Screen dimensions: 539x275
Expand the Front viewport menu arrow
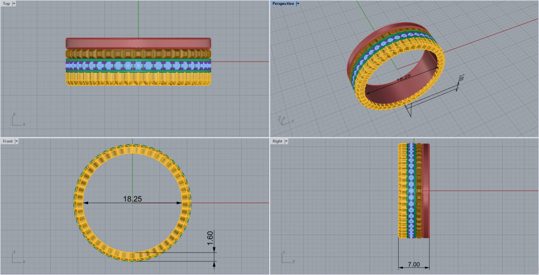(x=17, y=141)
